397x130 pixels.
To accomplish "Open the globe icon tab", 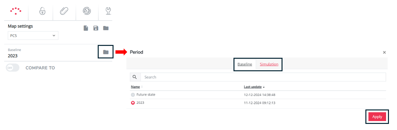I will [87, 11].
